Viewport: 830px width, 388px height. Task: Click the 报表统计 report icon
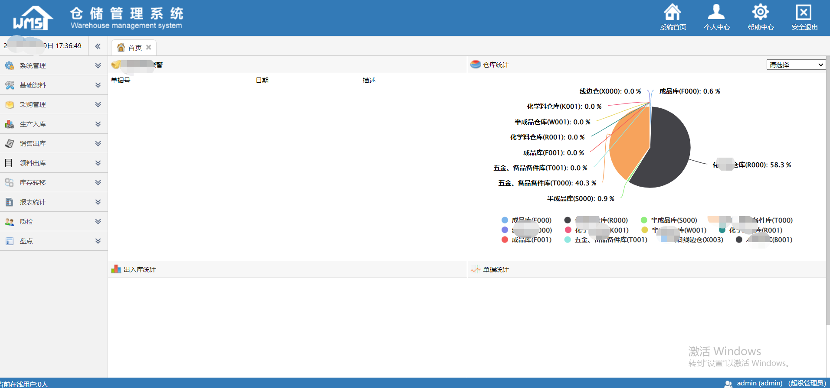coord(10,202)
